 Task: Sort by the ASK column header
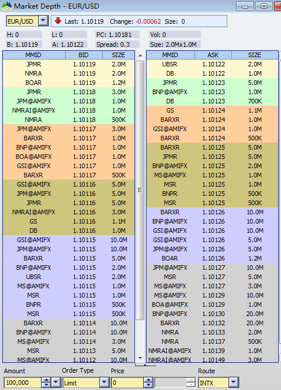tap(213, 55)
